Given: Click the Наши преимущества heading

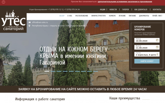Looking at the screenshot, I should point(125,98).
